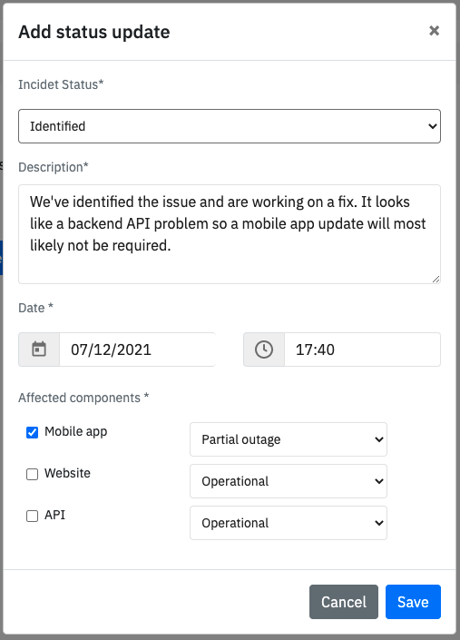
Task: Click the clock icon beside the time
Action: 264,350
